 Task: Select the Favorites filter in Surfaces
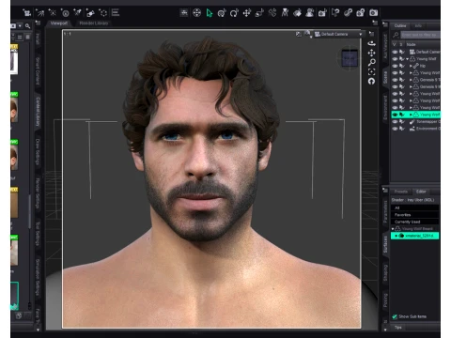(415, 215)
